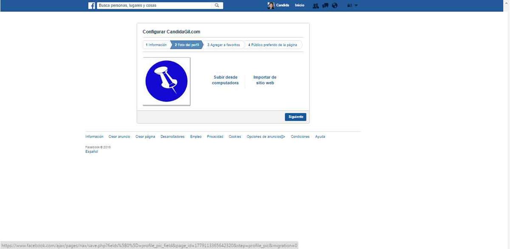The width and height of the screenshot is (510, 249).
Task: Choose Importar de sitio web option
Action: [265, 80]
